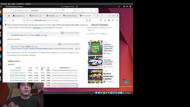This screenshot has width=190, height=107.
Task: Open the VirtualBox Справка menu
Action: click(x=28, y=4)
